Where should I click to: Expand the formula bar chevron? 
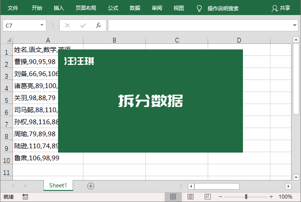[x=295, y=25]
